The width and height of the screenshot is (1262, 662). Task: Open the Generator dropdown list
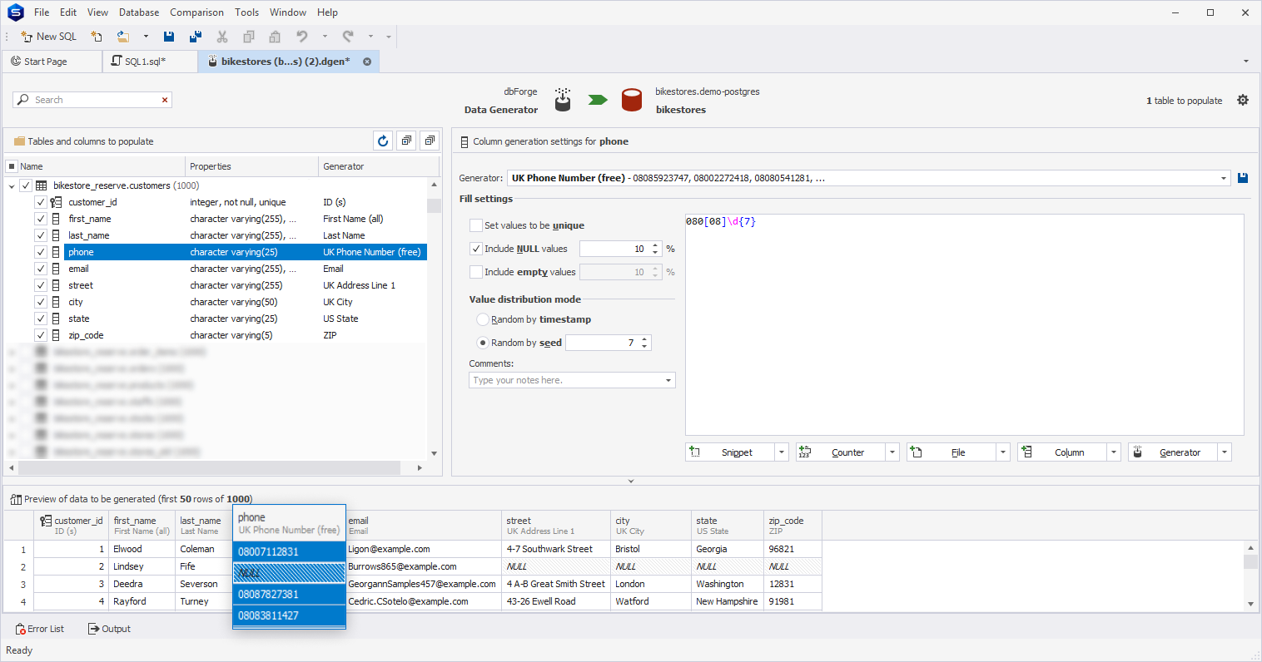click(1224, 178)
